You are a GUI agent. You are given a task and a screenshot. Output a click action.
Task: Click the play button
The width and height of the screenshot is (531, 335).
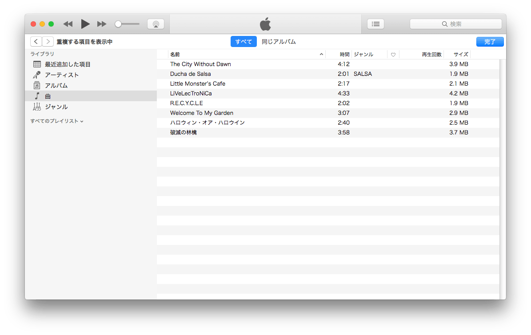tap(85, 24)
